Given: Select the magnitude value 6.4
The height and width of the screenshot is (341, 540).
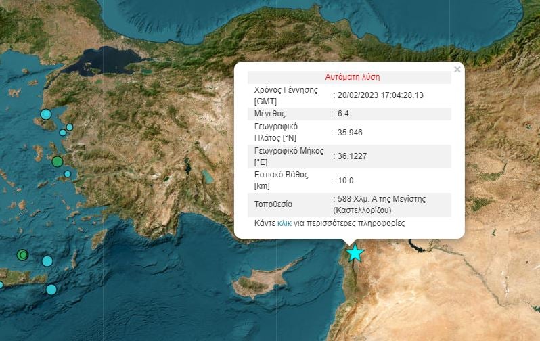Looking at the screenshot, I should tap(343, 113).
